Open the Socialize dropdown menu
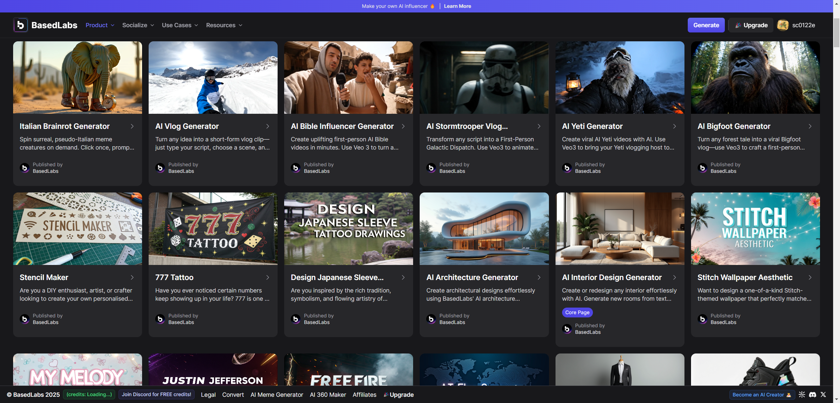Screen dimensions: 840x403 [x=138, y=25]
